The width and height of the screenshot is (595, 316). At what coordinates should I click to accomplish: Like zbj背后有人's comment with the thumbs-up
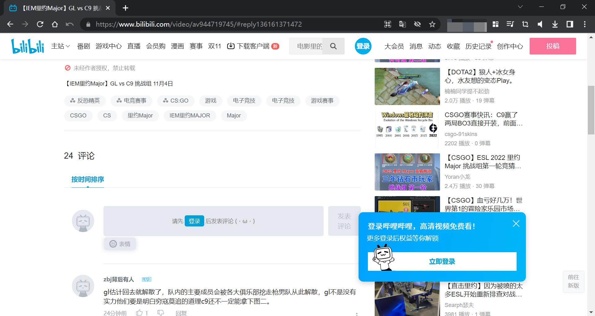point(139,313)
